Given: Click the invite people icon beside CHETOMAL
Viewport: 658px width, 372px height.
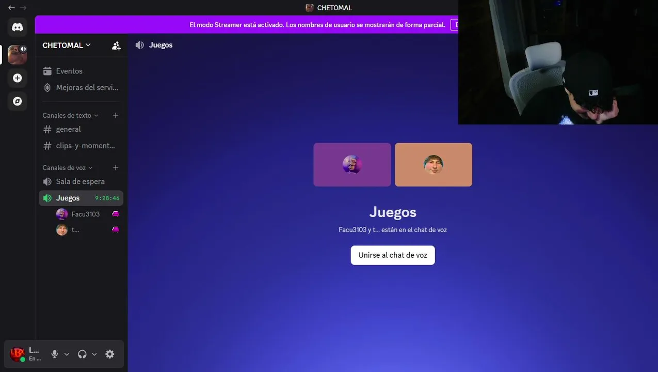Looking at the screenshot, I should tap(116, 45).
